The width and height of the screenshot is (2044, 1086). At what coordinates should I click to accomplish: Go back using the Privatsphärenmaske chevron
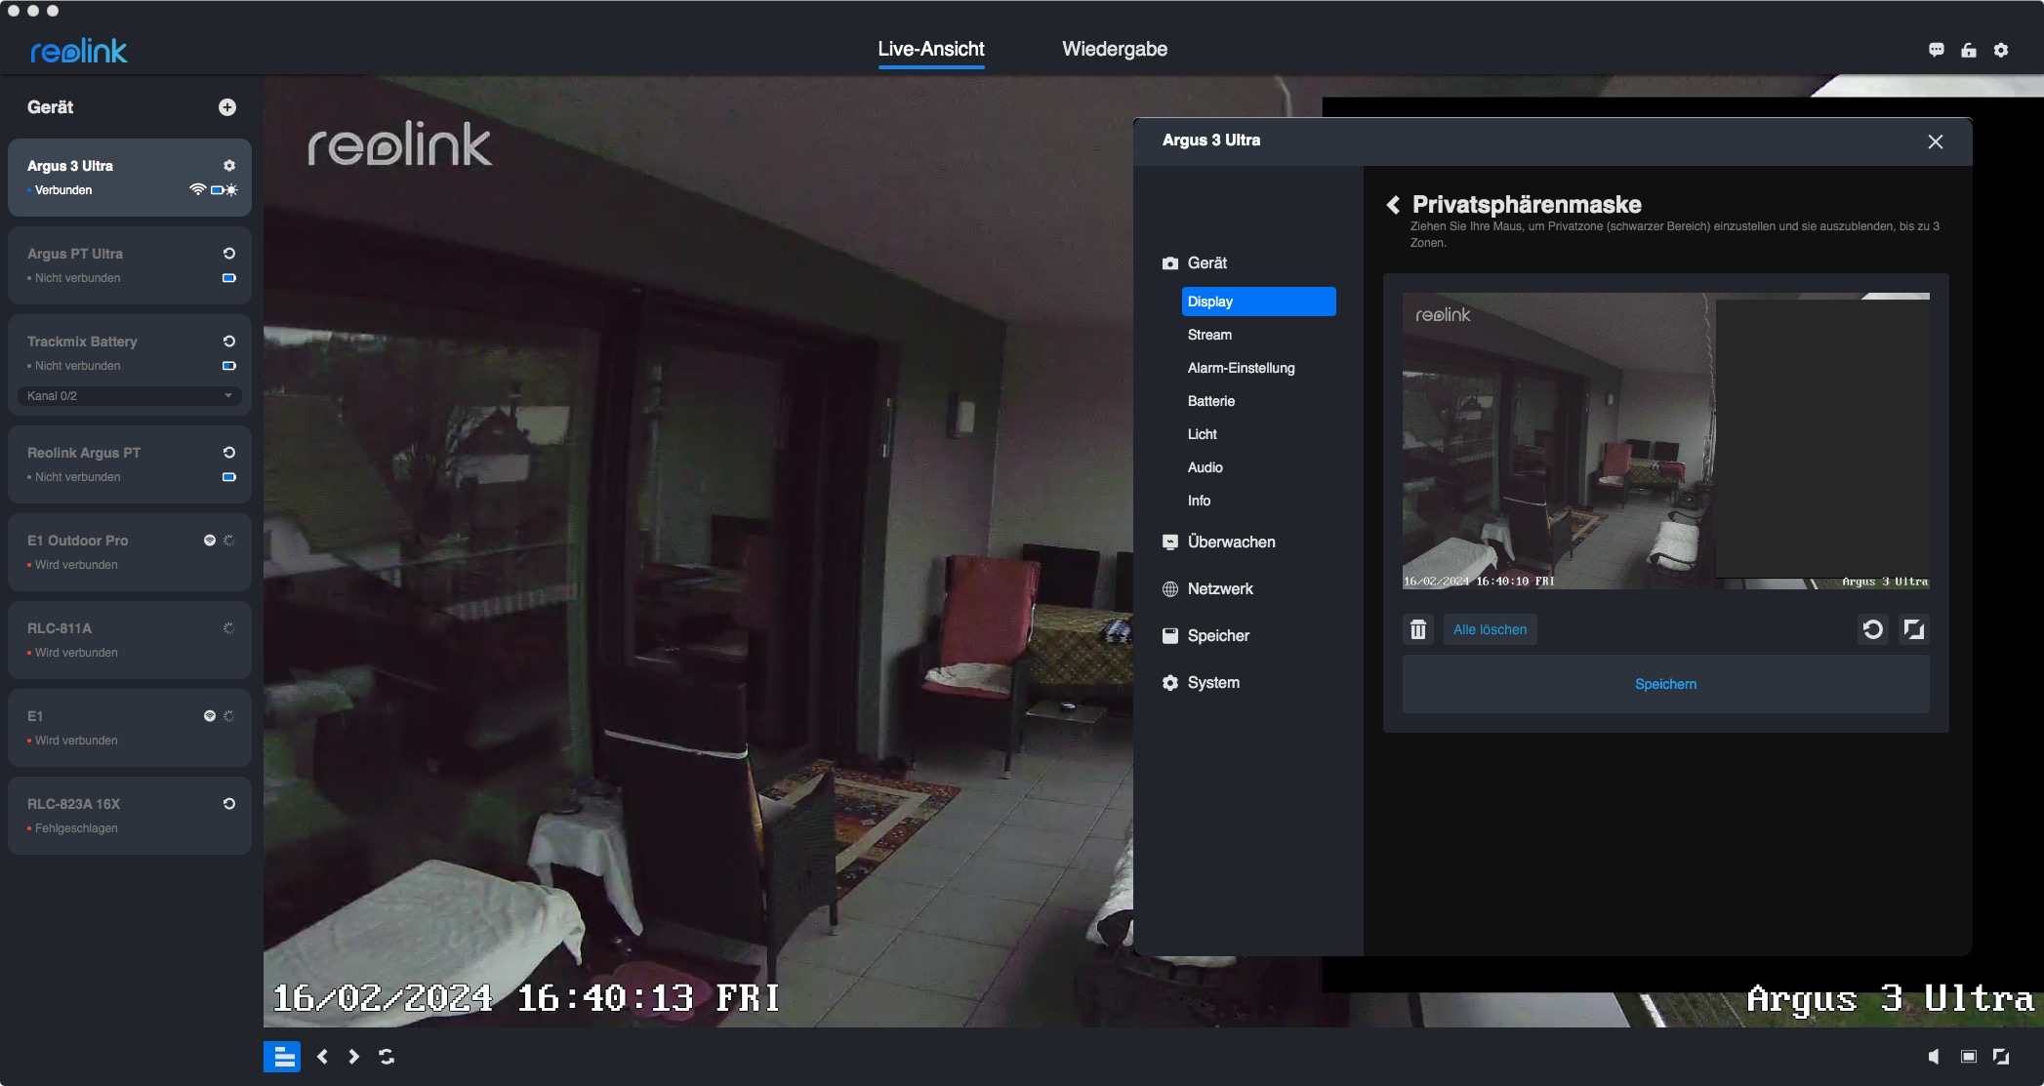point(1393,205)
